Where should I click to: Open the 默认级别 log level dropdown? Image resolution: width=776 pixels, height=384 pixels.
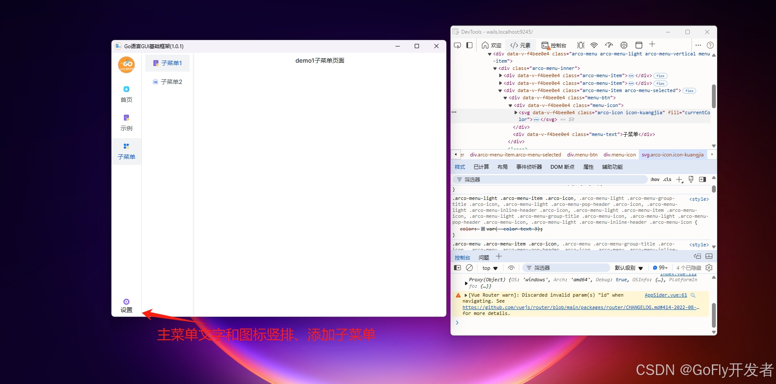pos(629,268)
